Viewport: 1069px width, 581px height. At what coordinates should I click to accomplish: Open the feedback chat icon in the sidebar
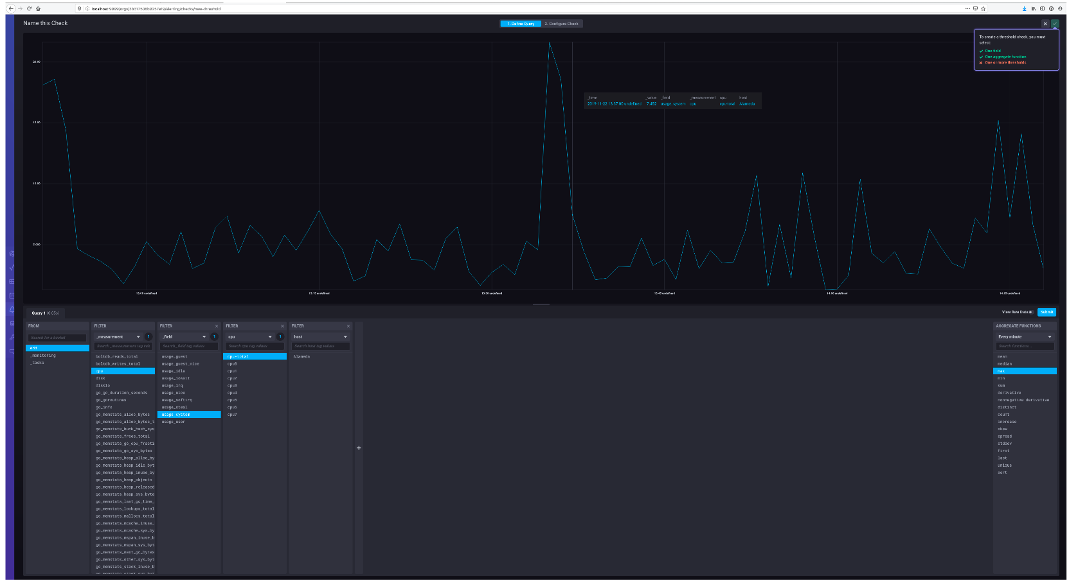pyautogui.click(x=12, y=351)
